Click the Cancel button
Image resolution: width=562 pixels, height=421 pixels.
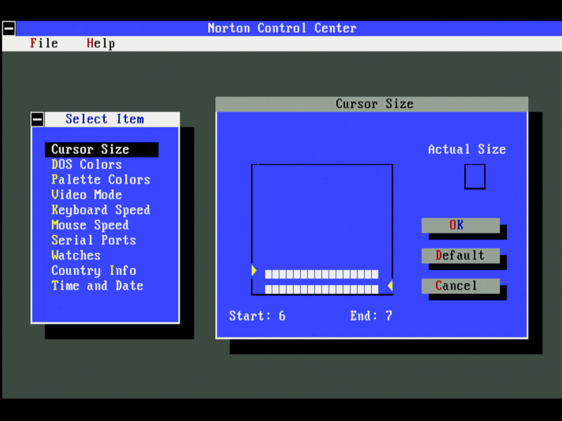tap(461, 286)
